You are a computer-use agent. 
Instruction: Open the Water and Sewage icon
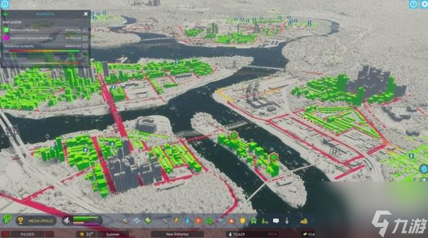188,220
